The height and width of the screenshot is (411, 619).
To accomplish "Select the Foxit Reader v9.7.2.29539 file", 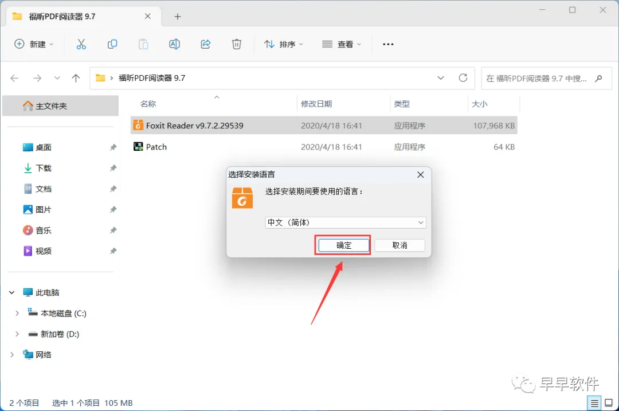I will pos(324,126).
